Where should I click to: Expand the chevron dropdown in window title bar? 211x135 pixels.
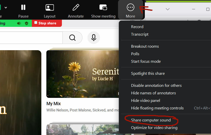click(x=168, y=9)
